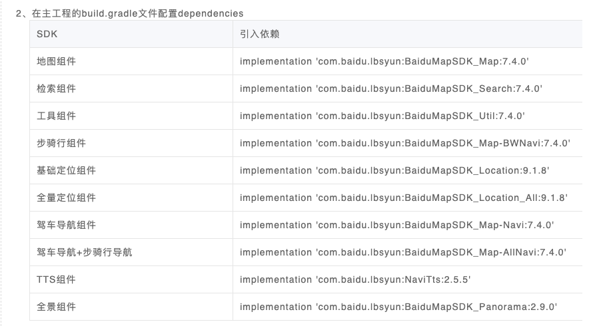Click the BaiduMapSDK_Map:7.4.0 dependency text
The image size is (607, 326).
tap(384, 61)
